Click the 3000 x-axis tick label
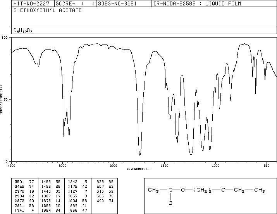 click(62, 166)
